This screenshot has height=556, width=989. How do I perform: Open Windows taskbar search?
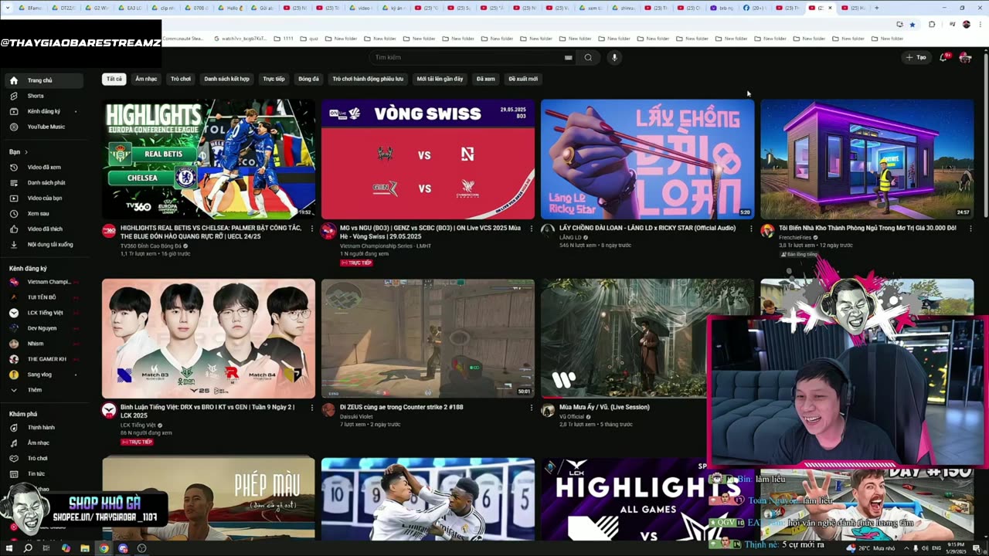(28, 548)
